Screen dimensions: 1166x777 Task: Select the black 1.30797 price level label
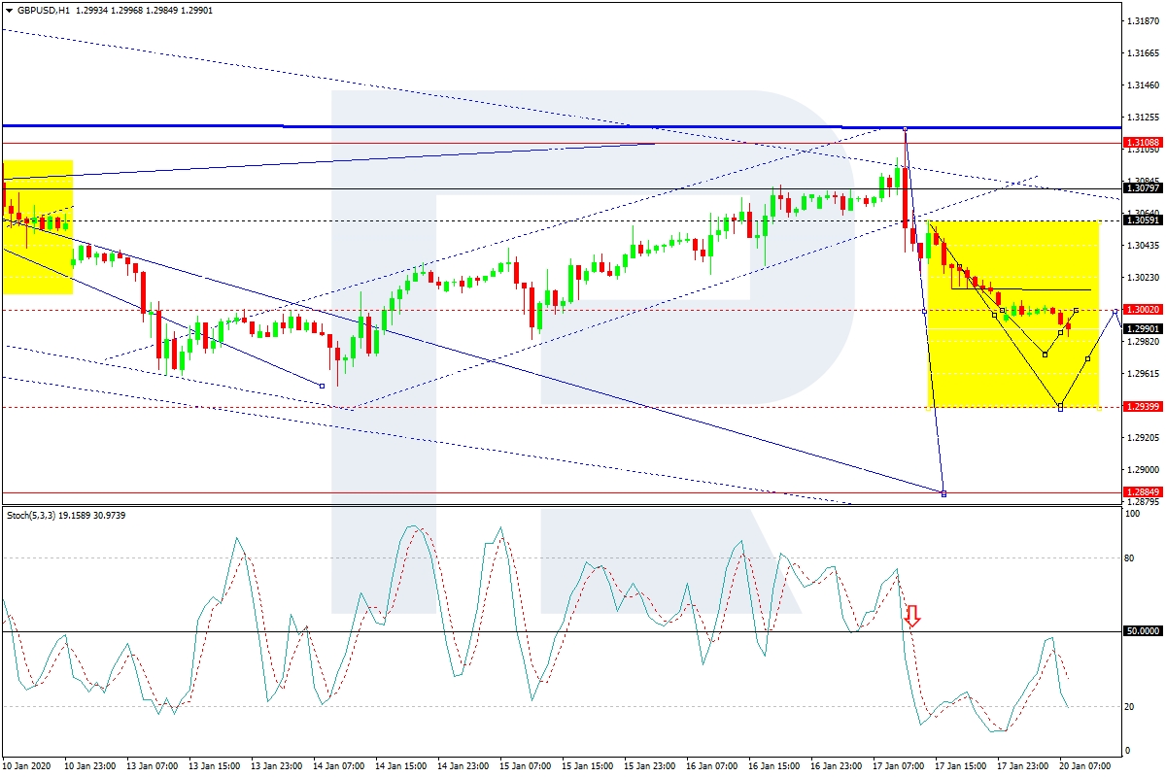tap(1143, 188)
